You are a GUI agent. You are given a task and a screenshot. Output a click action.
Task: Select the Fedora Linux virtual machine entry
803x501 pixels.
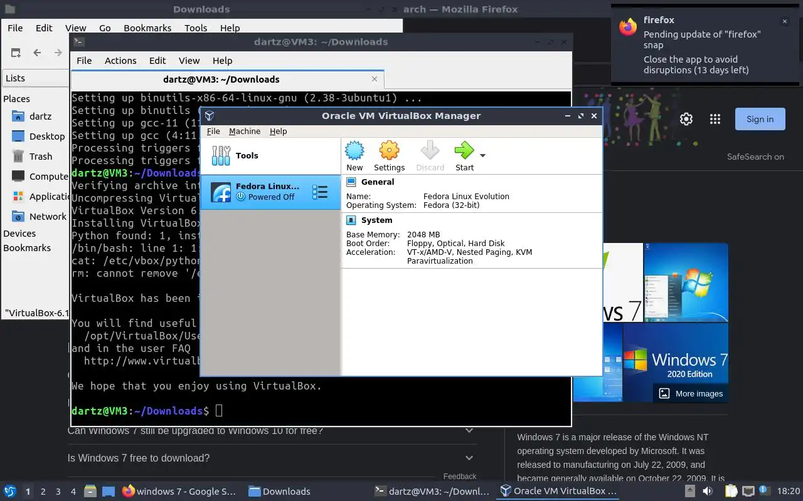click(270, 192)
